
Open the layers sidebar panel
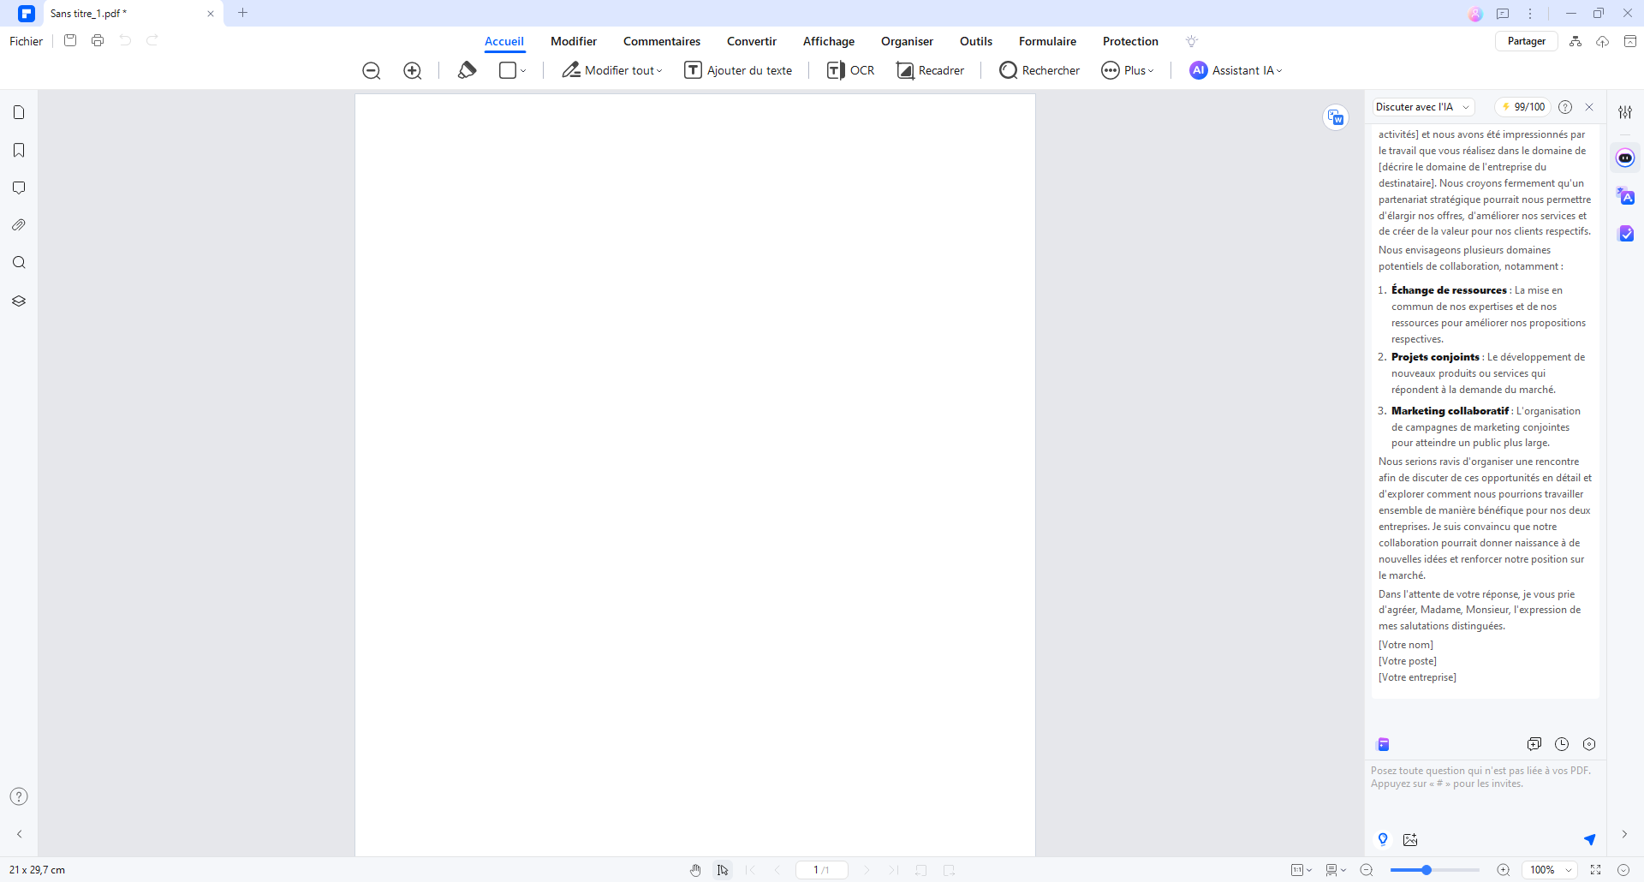click(x=19, y=301)
